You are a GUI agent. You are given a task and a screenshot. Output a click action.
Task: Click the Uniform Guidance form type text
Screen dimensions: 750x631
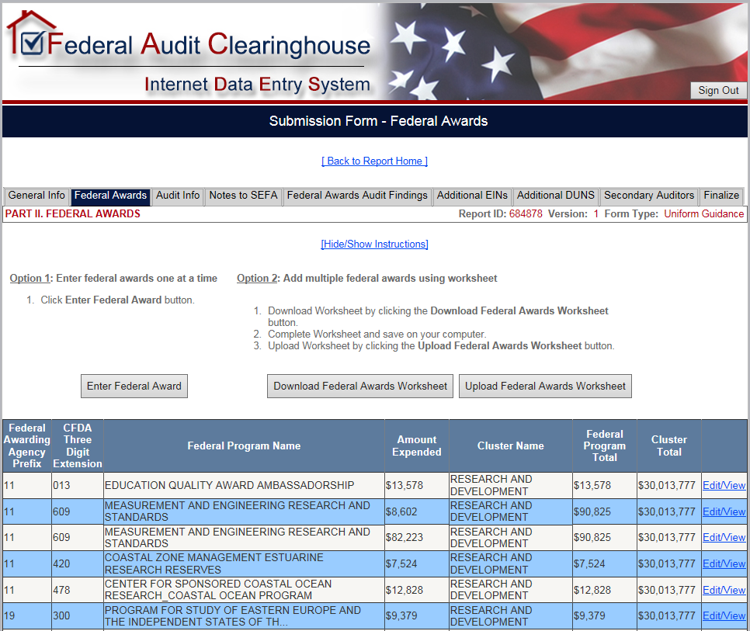coord(703,214)
